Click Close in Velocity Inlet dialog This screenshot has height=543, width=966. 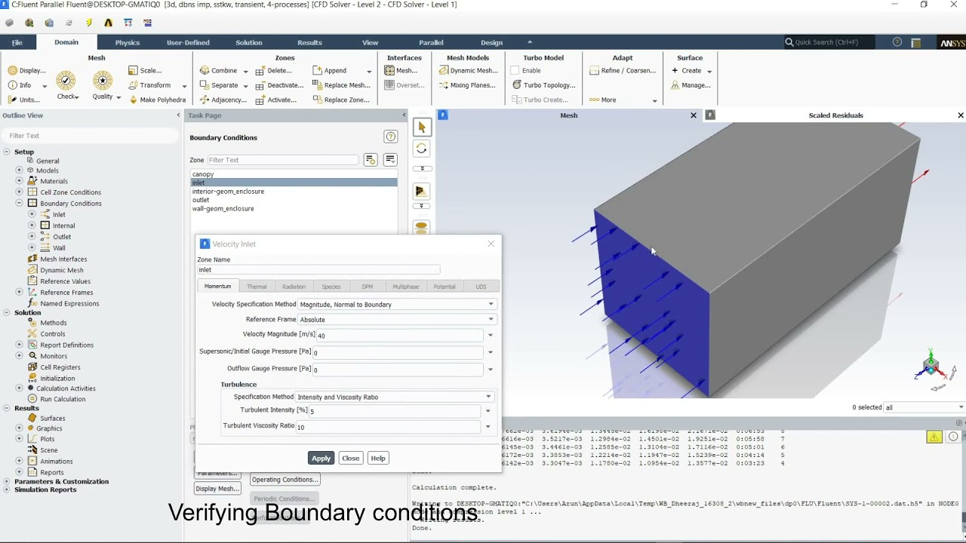click(350, 458)
